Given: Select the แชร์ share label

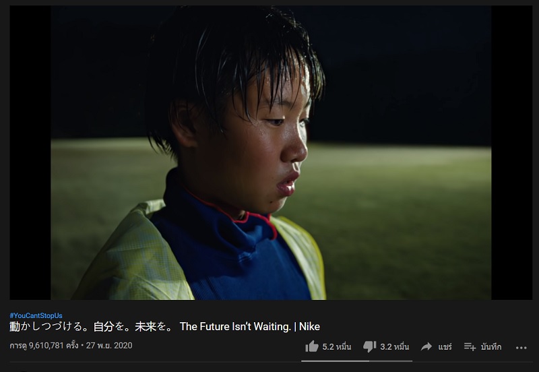Looking at the screenshot, I should pos(445,346).
